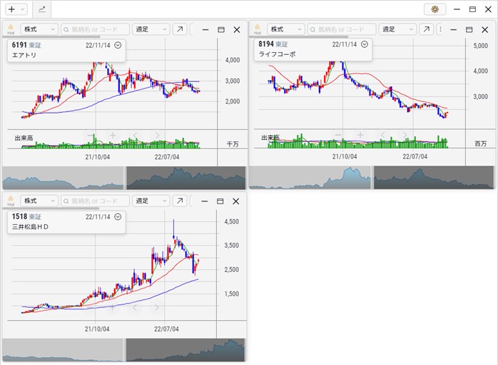Click the 出来高 volume label in the 6191 chart

pyautogui.click(x=24, y=138)
